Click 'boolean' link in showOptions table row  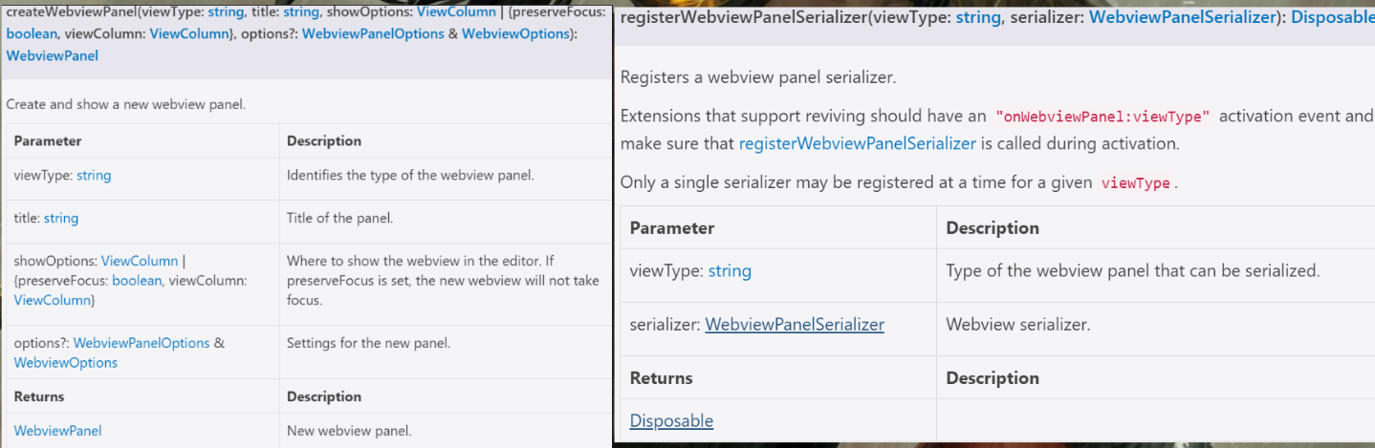(137, 280)
